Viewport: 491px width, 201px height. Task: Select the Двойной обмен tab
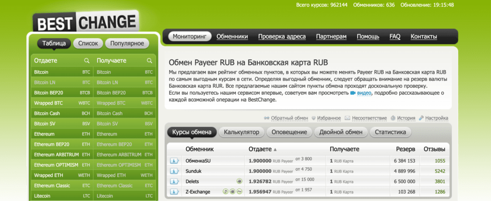(x=341, y=132)
